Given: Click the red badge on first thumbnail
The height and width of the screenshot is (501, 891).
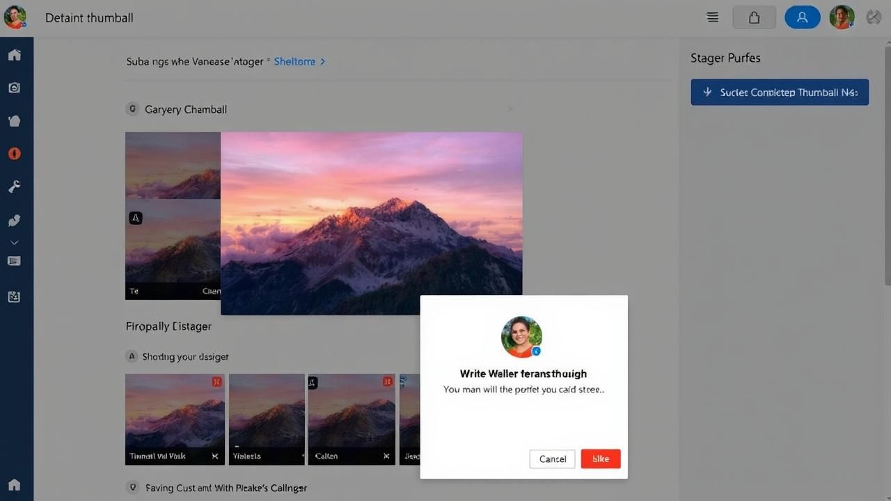Looking at the screenshot, I should pos(217,381).
